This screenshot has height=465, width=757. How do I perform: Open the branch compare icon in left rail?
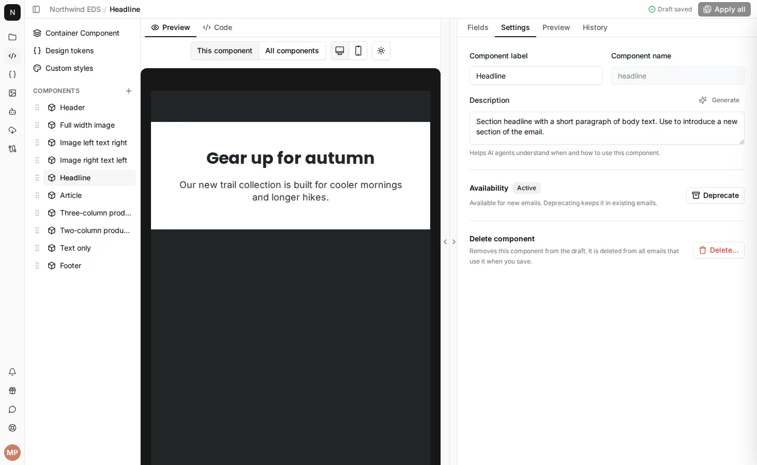tap(12, 149)
